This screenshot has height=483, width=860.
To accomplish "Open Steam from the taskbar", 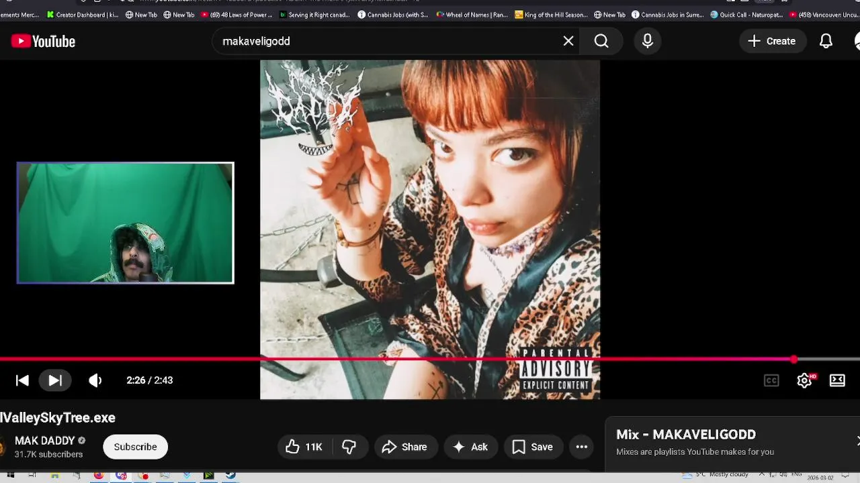I will point(230,476).
